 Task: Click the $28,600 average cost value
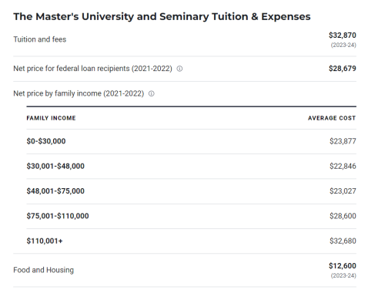343,216
